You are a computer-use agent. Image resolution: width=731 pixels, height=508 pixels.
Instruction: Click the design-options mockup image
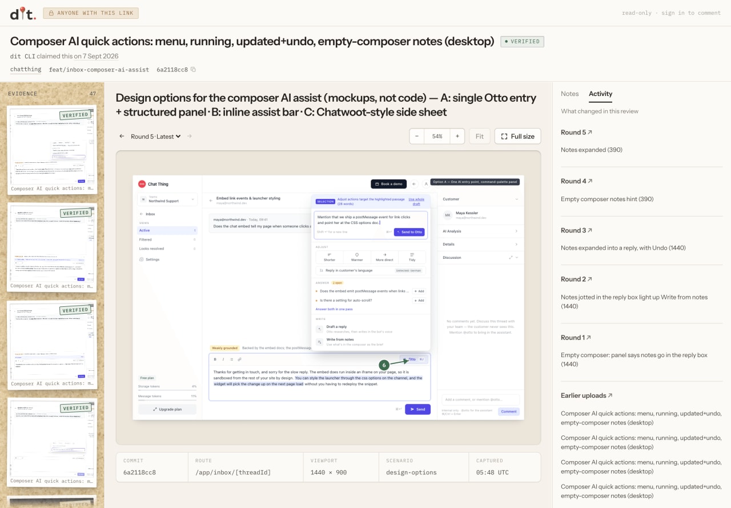(x=328, y=297)
